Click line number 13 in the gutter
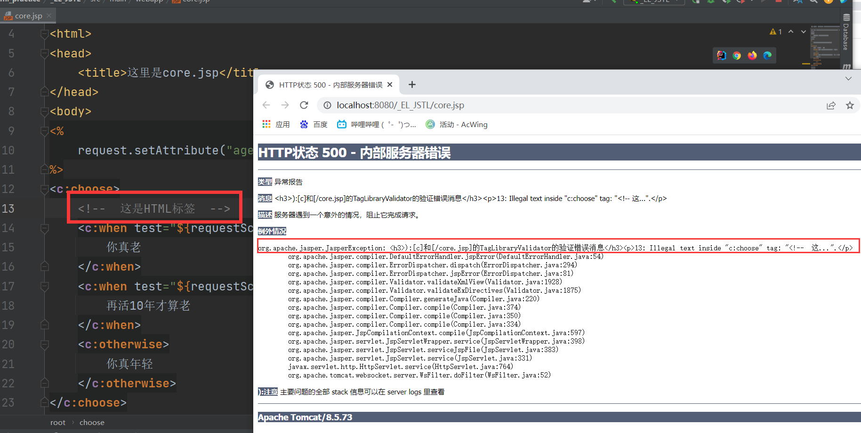Viewport: 861px width, 433px height. (x=8, y=208)
